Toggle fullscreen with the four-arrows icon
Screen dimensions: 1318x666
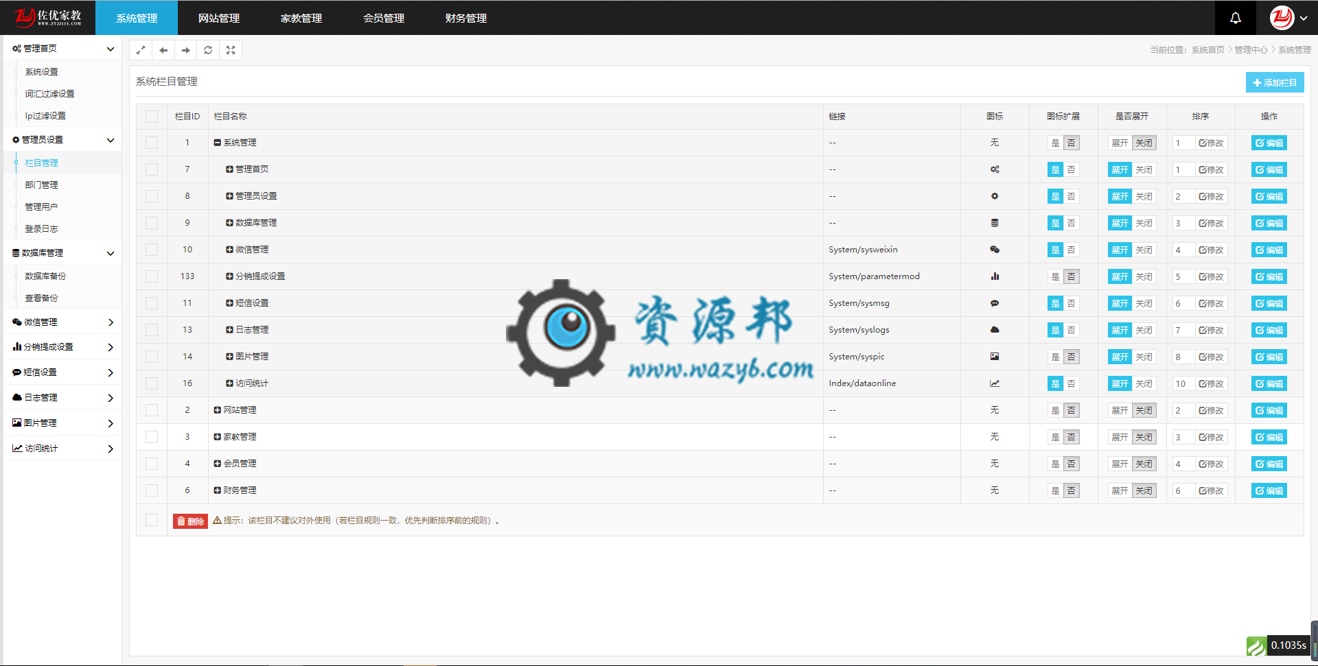pos(231,50)
